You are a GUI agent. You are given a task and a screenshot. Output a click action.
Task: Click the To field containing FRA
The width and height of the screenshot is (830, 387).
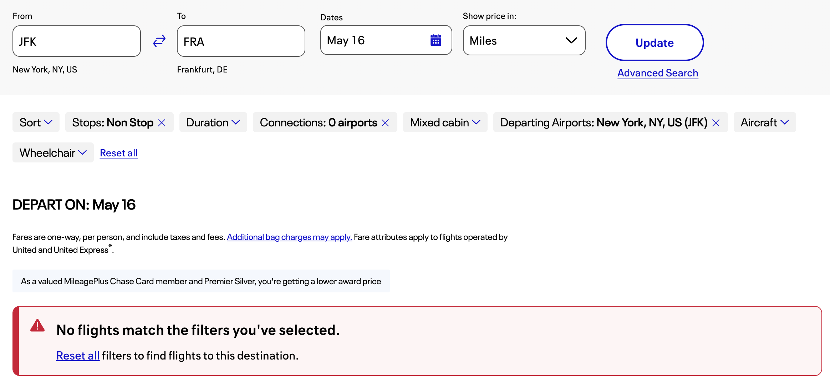pos(241,41)
